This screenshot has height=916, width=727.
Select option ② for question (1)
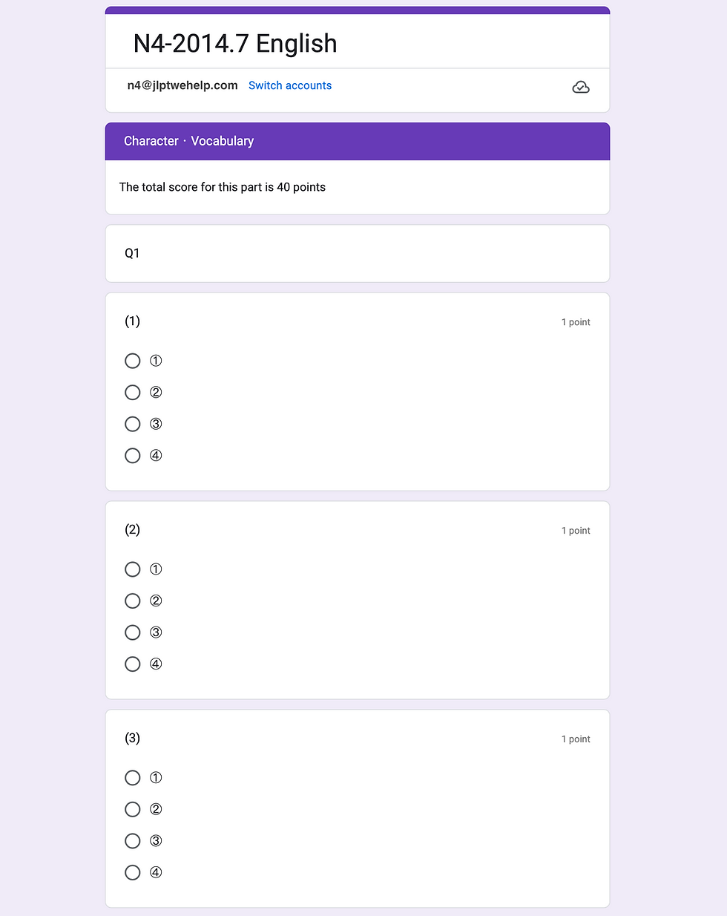click(133, 393)
